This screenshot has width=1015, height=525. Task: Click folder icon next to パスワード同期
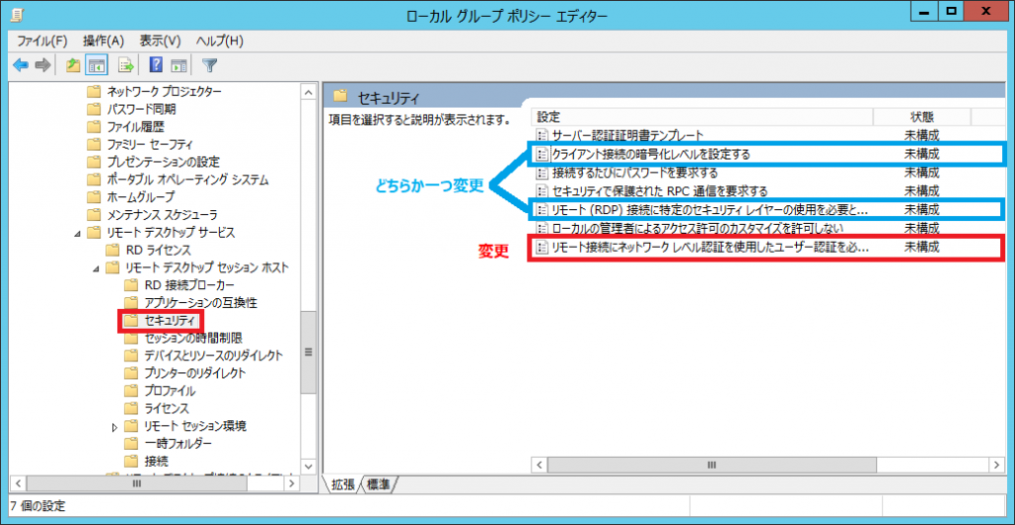click(x=94, y=109)
